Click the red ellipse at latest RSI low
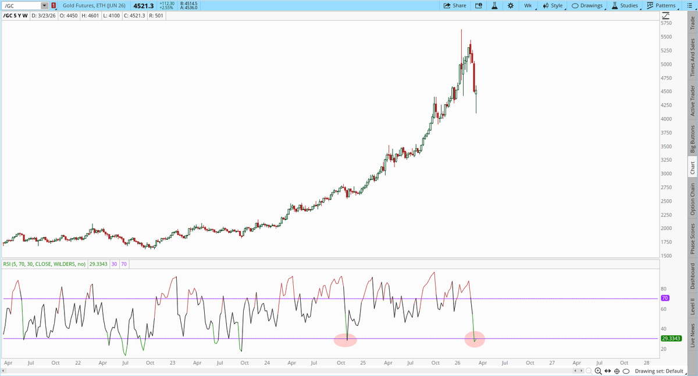The width and height of the screenshot is (698, 376). 475,339
